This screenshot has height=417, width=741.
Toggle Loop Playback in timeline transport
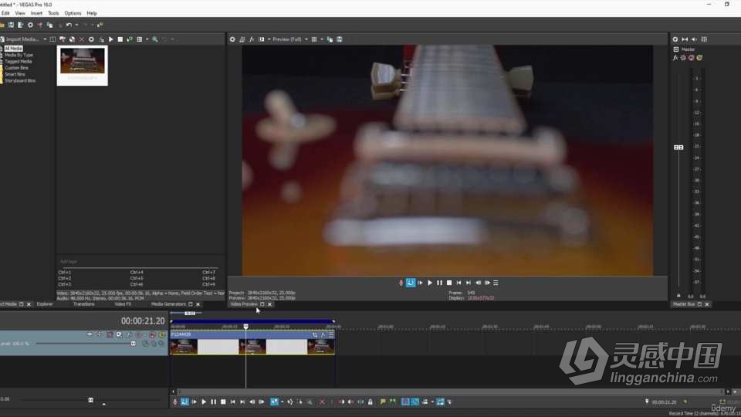pos(184,402)
